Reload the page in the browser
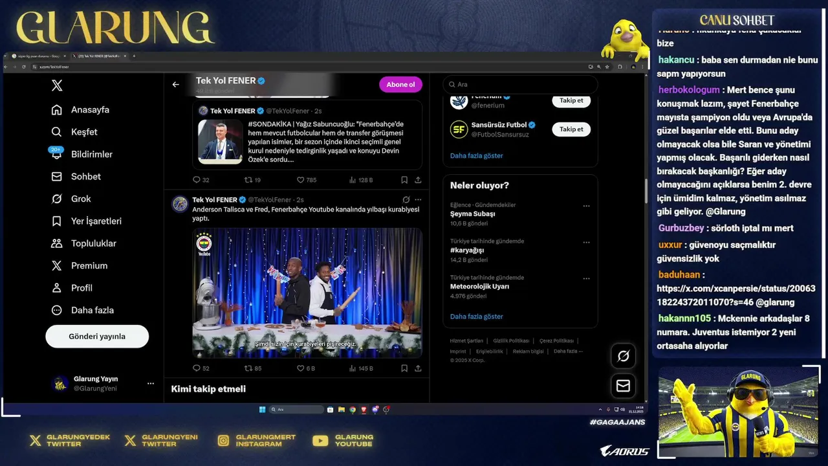828x466 pixels. pos(24,67)
